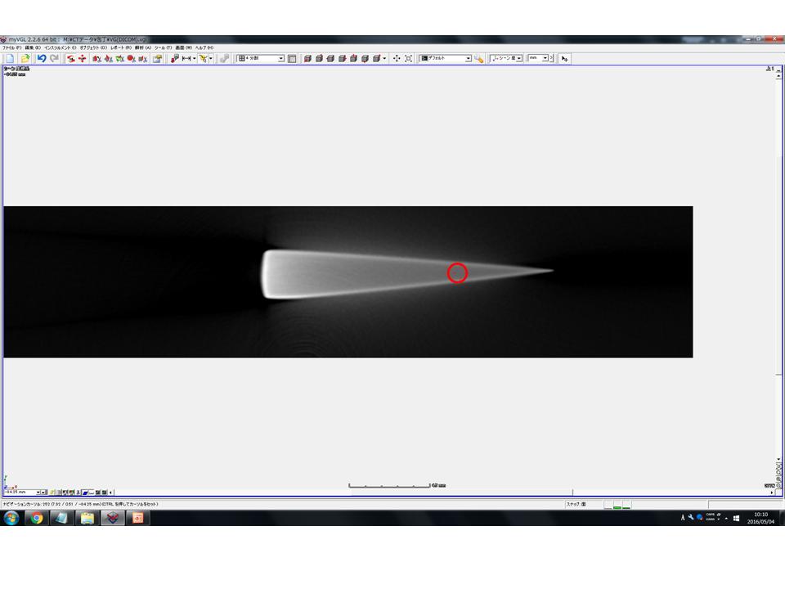
Task: Click the fit-to-window zoom icon
Action: [x=408, y=59]
